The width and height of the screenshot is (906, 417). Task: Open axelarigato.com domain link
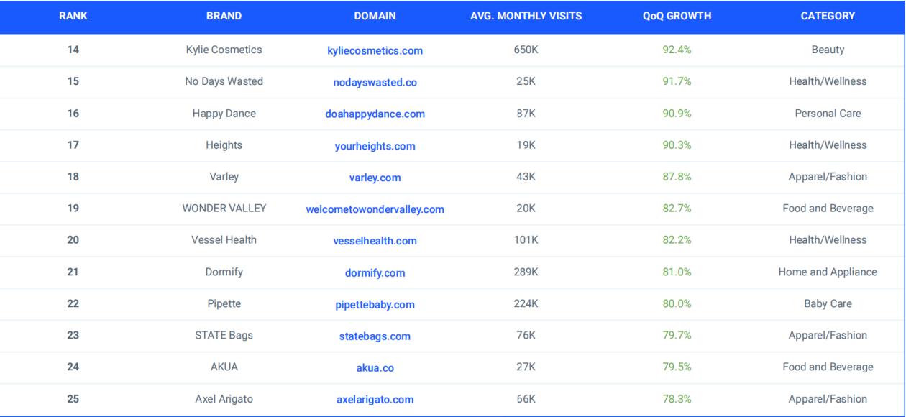375,400
